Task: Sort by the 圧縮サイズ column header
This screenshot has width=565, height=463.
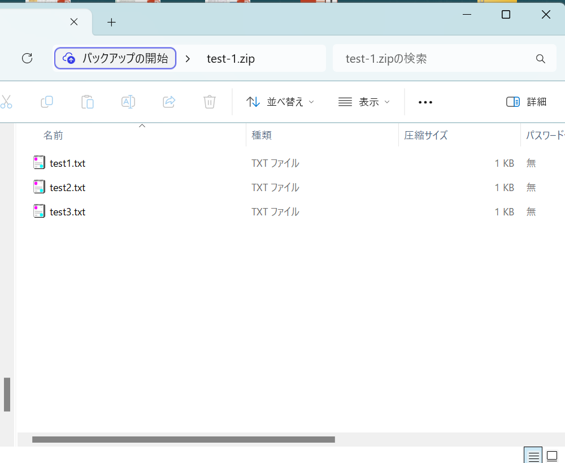Action: point(425,135)
